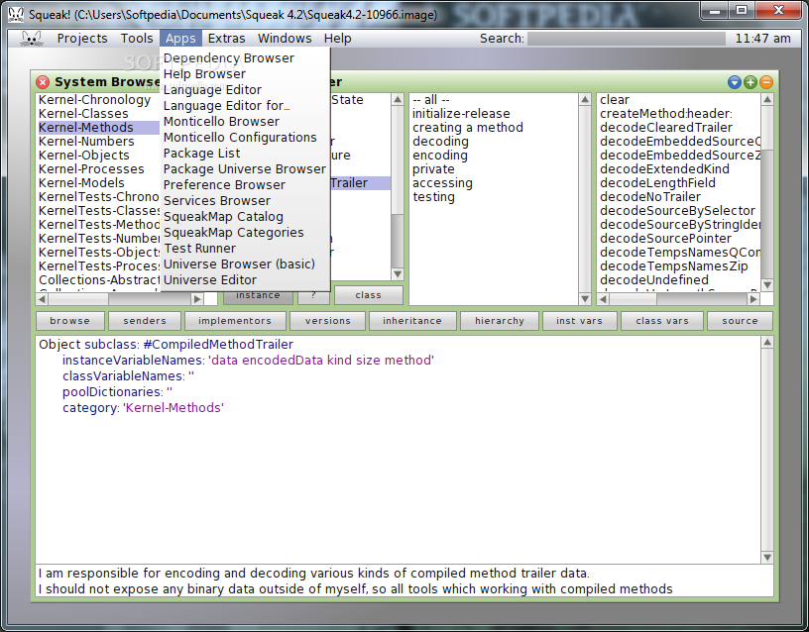This screenshot has height=632, width=809.
Task: Click the code pane scroll down arrow
Action: tap(767, 558)
